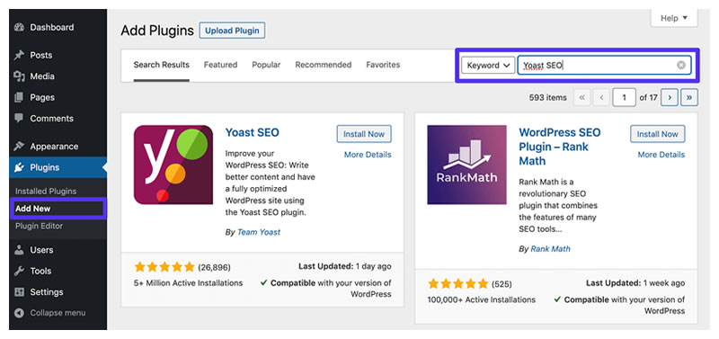
Task: Install Now the Rank Math plugin
Action: [x=658, y=134]
